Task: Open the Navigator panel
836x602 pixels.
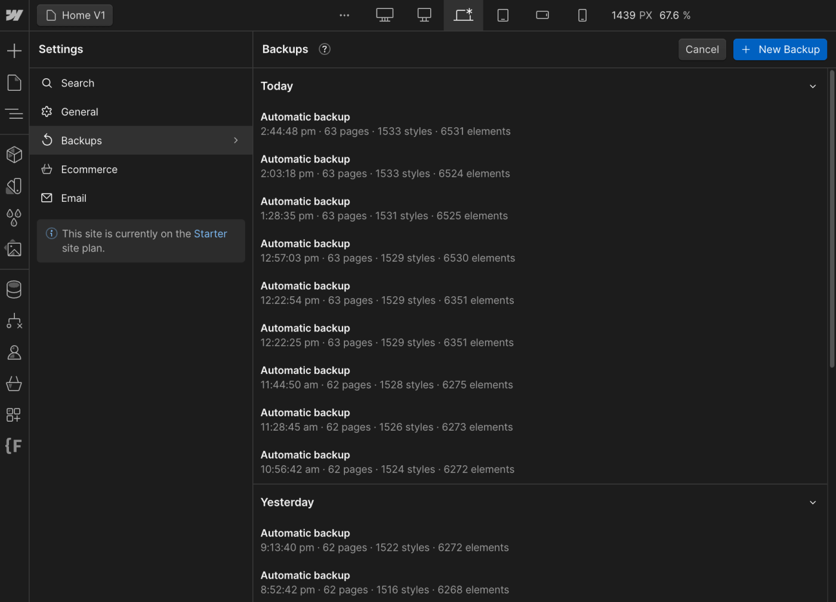Action: click(14, 113)
